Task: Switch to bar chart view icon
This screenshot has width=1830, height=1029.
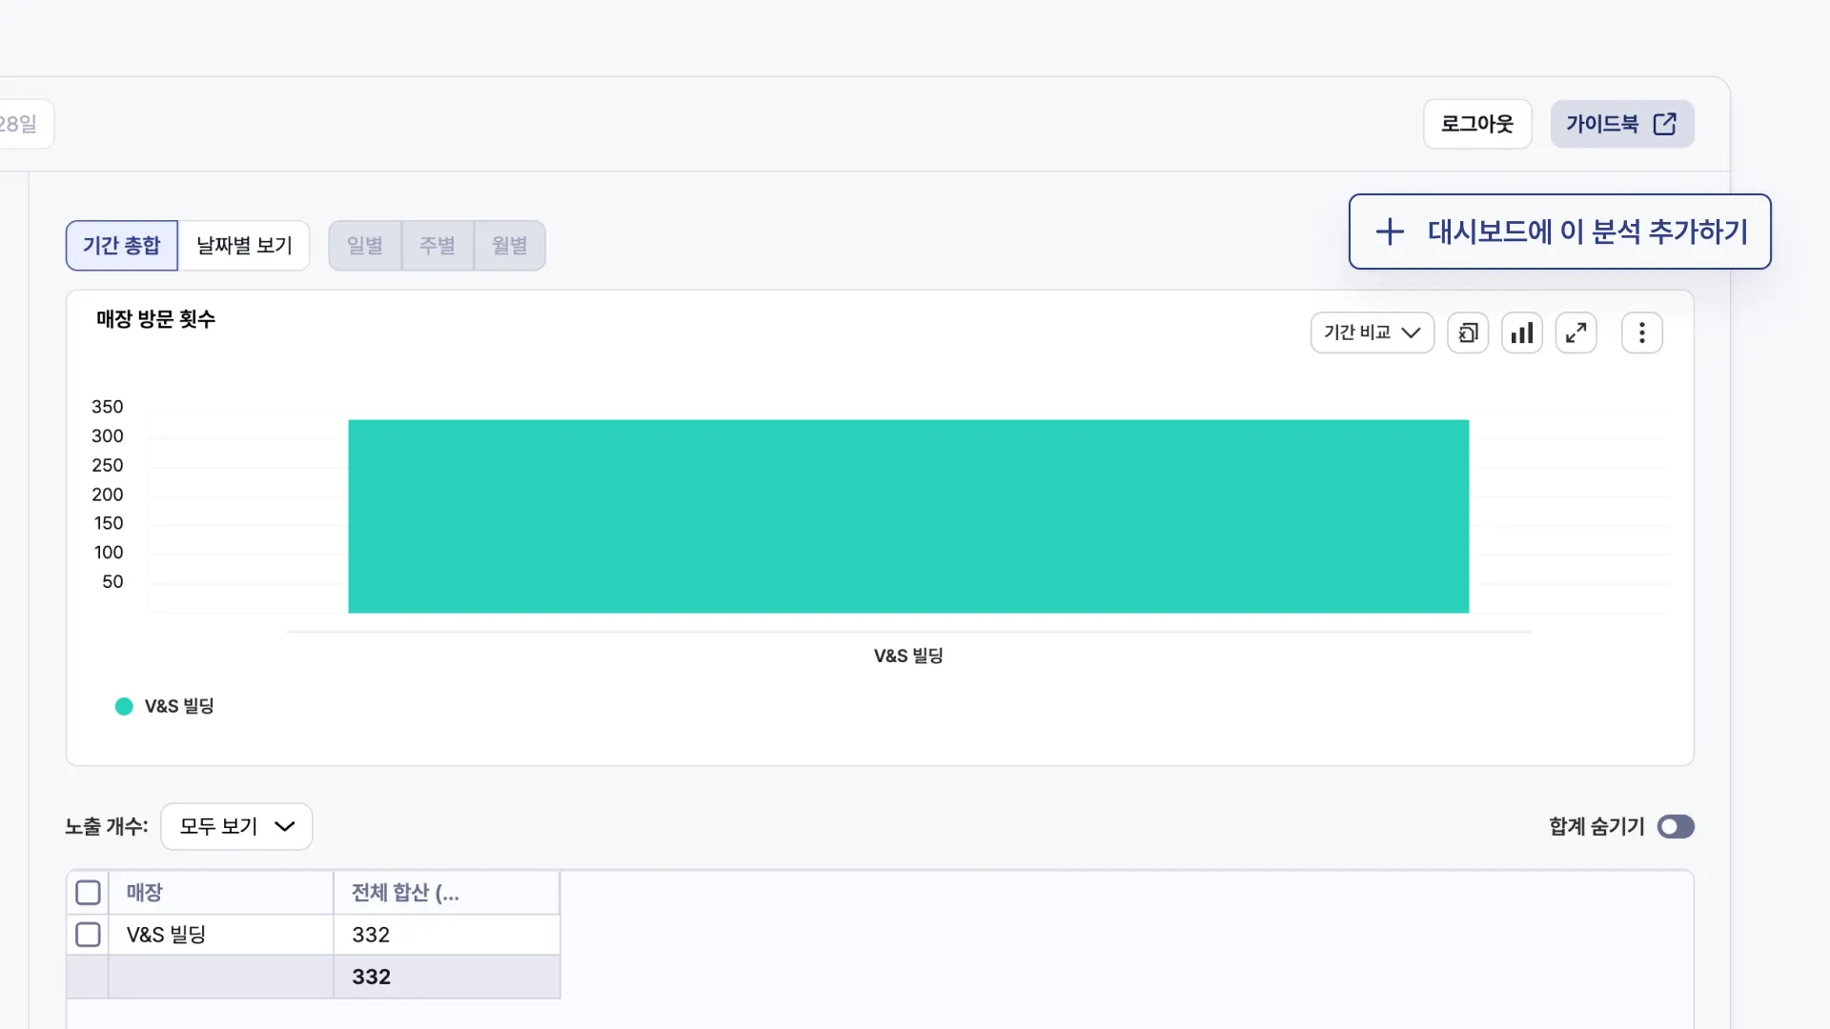Action: pos(1522,333)
